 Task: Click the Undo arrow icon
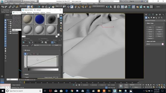pyautogui.click(x=3, y=7)
